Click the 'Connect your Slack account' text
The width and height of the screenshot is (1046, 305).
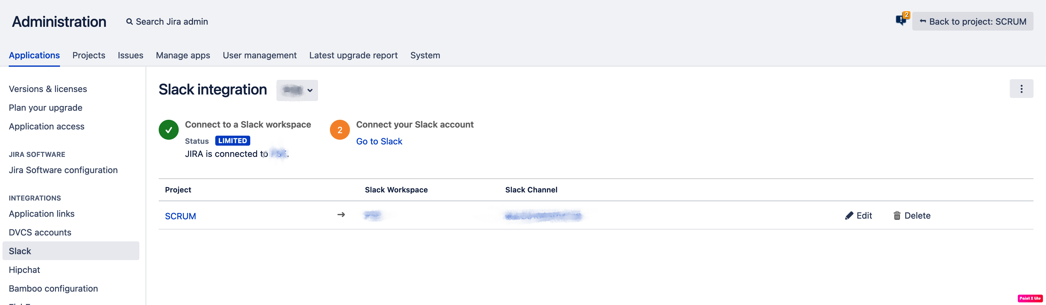point(415,124)
